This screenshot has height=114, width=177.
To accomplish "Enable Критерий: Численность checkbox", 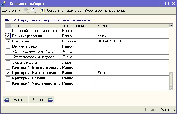I will [x=8, y=83].
